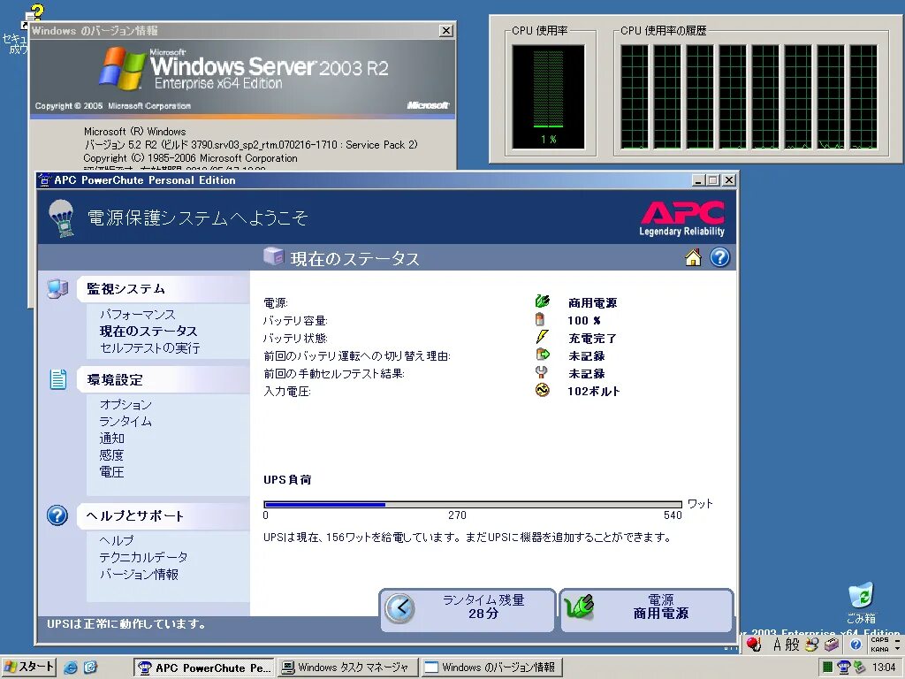The image size is (905, 679).
Task: Click the PowerChute window title bar icon
Action: coord(45,180)
